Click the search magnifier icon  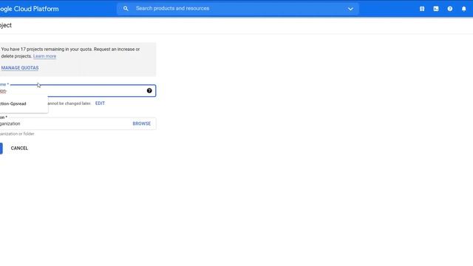point(126,9)
